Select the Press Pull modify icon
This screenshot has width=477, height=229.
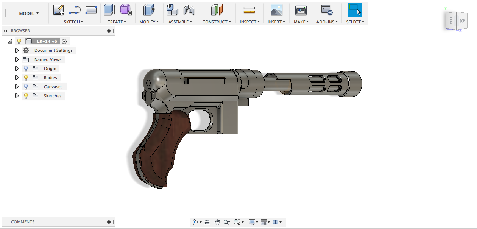click(148, 9)
